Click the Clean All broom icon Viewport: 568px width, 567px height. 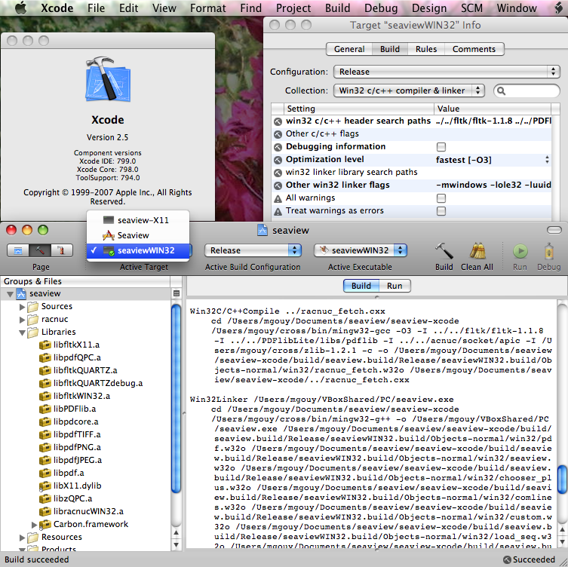pyautogui.click(x=477, y=250)
